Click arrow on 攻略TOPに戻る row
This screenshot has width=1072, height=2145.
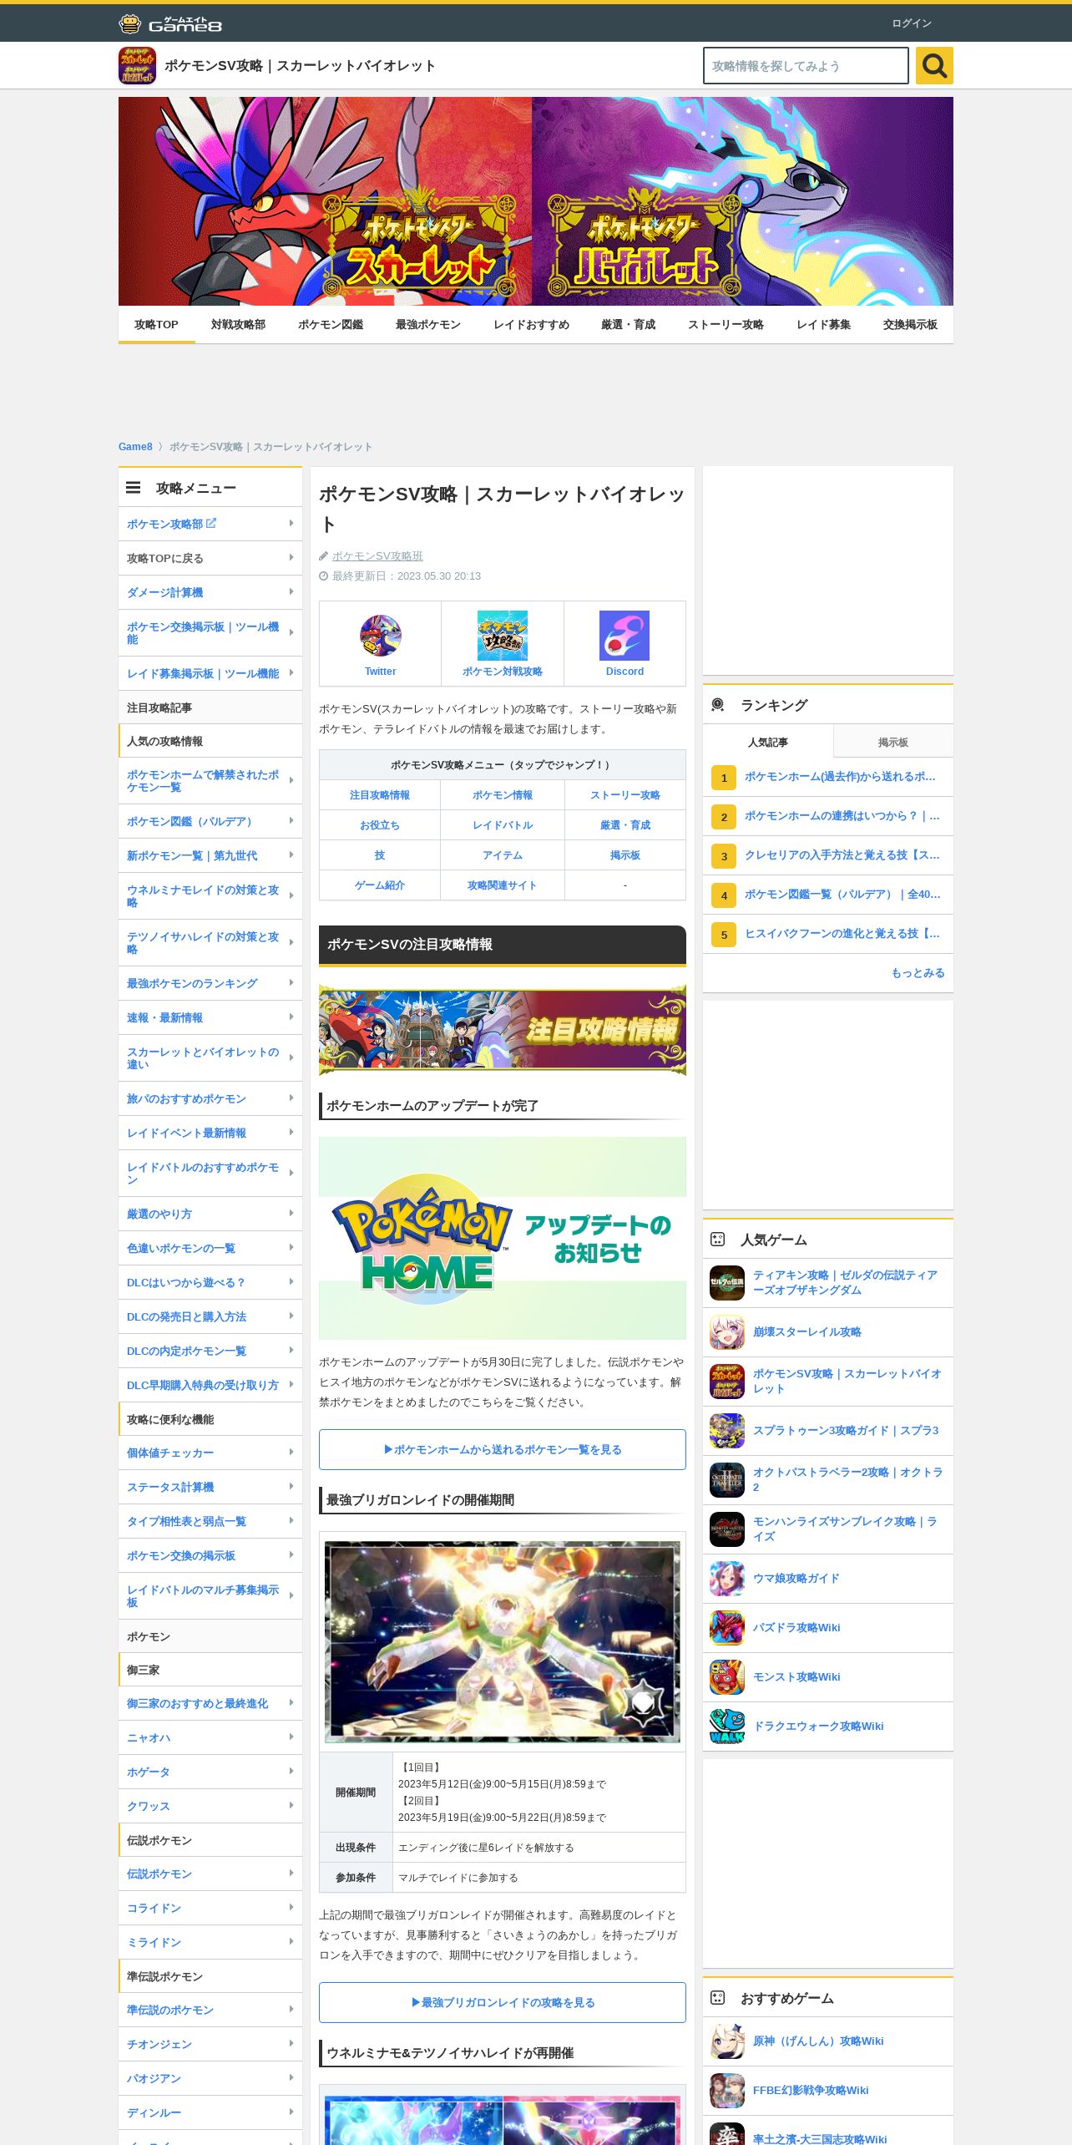coord(291,557)
